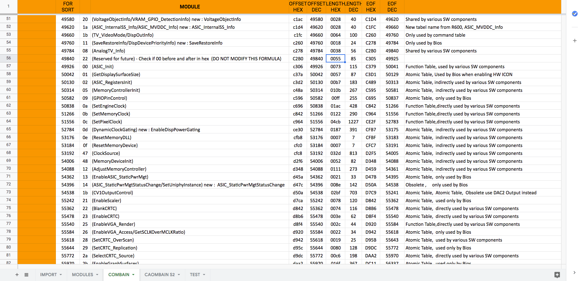Select the (GetDisplaySurfaceSize) module cell

[190, 74]
